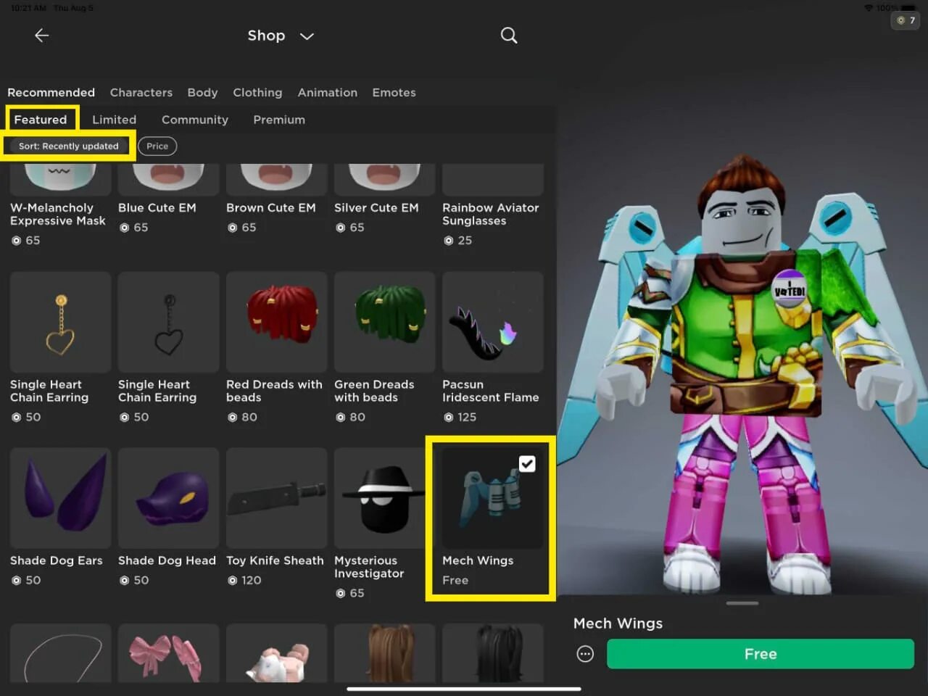
Task: Switch to the Emotes tab
Action: 394,93
